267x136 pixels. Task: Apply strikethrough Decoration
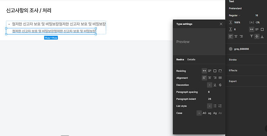click(220, 85)
